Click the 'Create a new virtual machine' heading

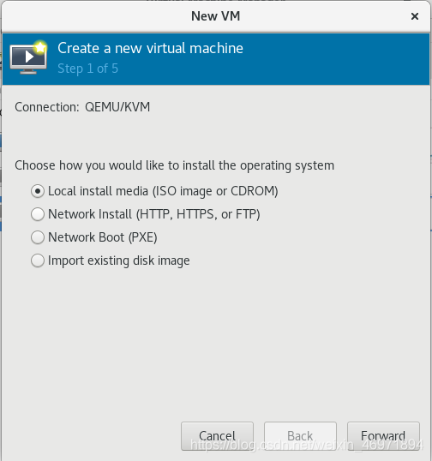point(150,48)
